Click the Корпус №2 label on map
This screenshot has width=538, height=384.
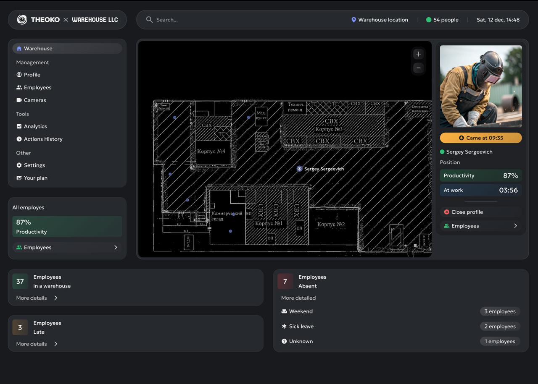click(x=331, y=224)
